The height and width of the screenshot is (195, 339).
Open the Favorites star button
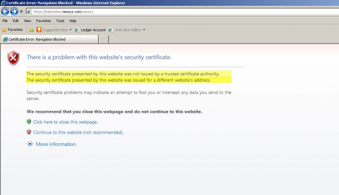coord(12,30)
